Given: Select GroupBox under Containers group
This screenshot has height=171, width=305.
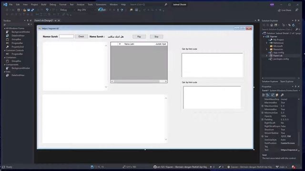Looking at the screenshot, I should point(16,61).
